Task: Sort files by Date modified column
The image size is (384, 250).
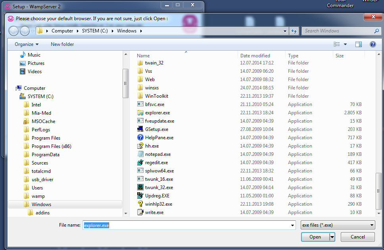Action: (x=255, y=56)
